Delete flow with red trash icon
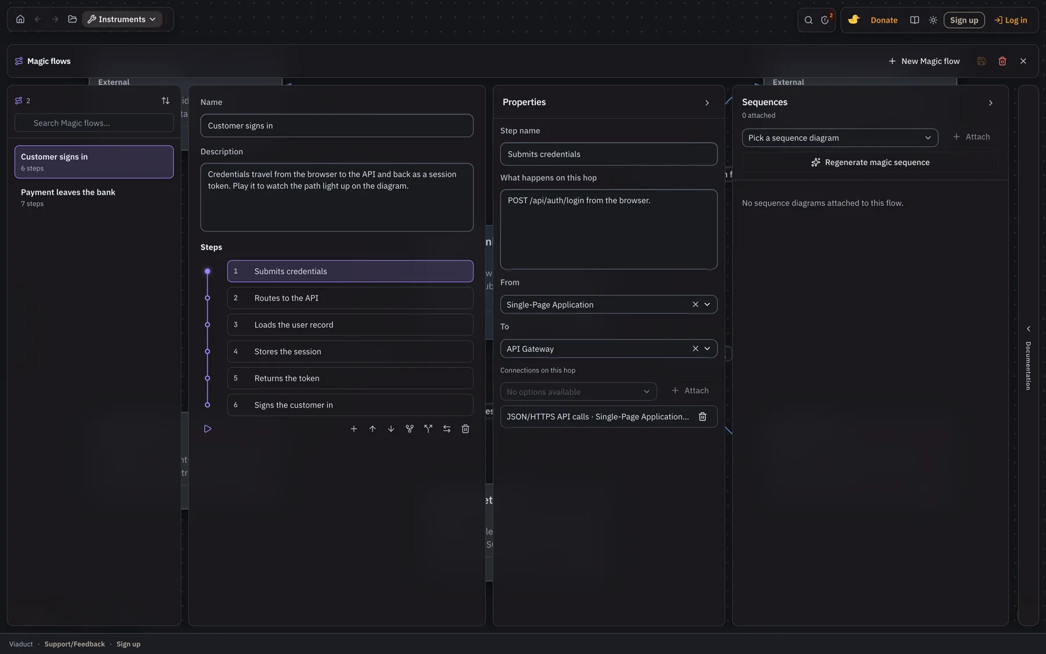1046x654 pixels. click(x=1002, y=61)
